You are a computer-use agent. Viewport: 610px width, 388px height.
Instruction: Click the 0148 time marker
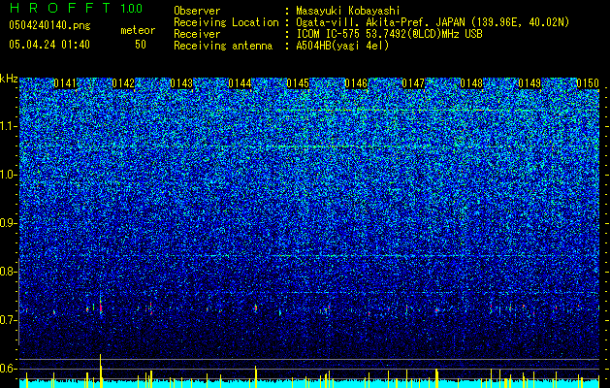[x=471, y=83]
